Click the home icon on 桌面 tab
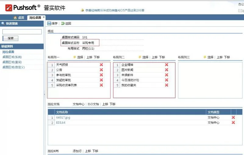The image size is (244, 155). click(15, 18)
